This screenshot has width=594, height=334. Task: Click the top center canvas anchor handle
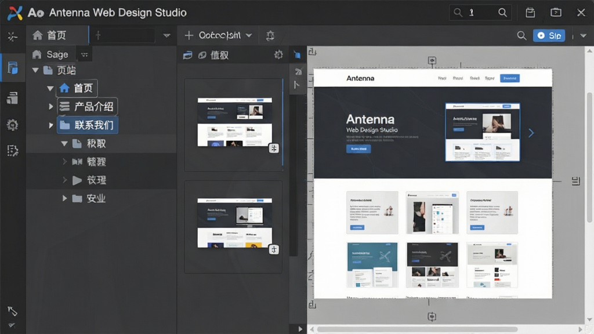[x=432, y=60]
